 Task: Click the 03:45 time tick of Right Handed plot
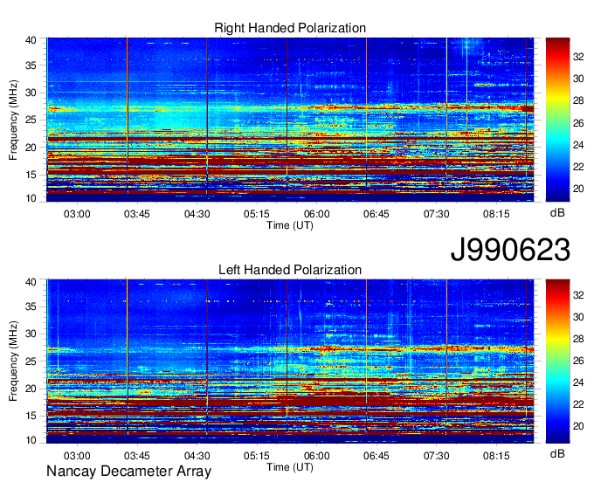pos(137,214)
